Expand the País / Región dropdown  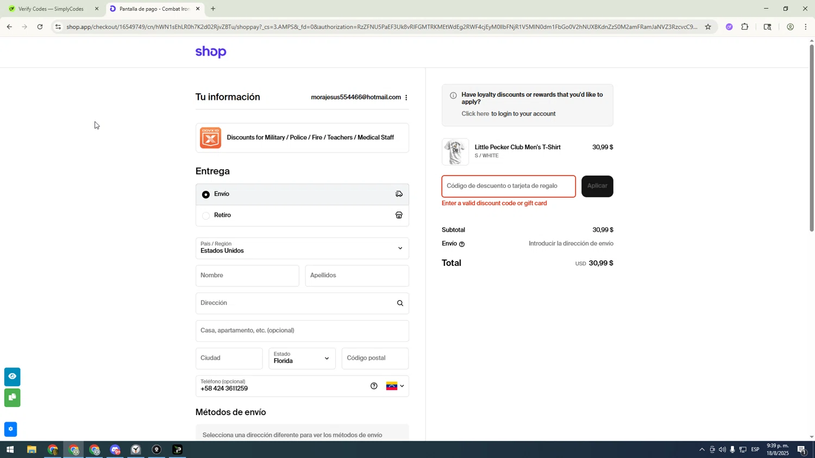302,248
